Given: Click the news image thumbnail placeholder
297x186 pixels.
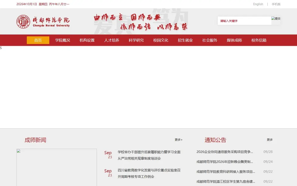Looking at the screenshot, I should pyautogui.click(x=57, y=167).
